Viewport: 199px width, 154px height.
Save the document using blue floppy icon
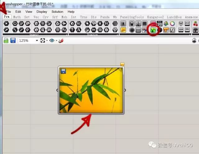coord(13,41)
